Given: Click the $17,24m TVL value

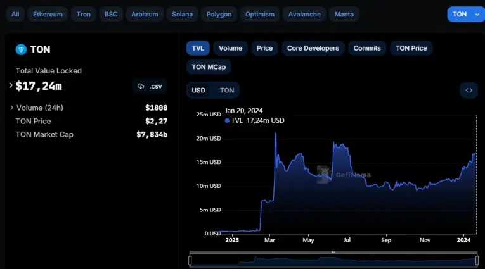Looking at the screenshot, I should click(x=39, y=86).
